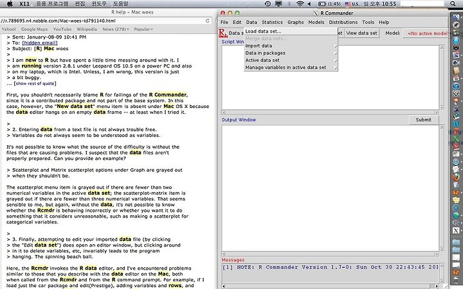Open the Tools menu in R Commander
This screenshot has width=463, height=289.
point(368,22)
